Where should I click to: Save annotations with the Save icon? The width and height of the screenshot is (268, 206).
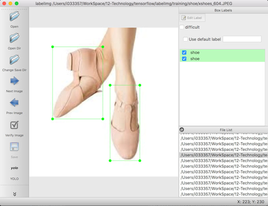[x=14, y=147]
